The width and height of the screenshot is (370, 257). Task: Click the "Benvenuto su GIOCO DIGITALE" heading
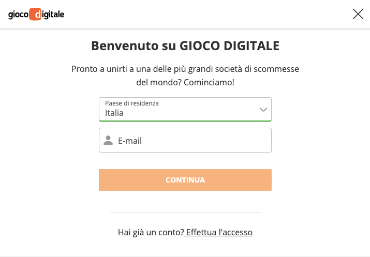point(185,46)
